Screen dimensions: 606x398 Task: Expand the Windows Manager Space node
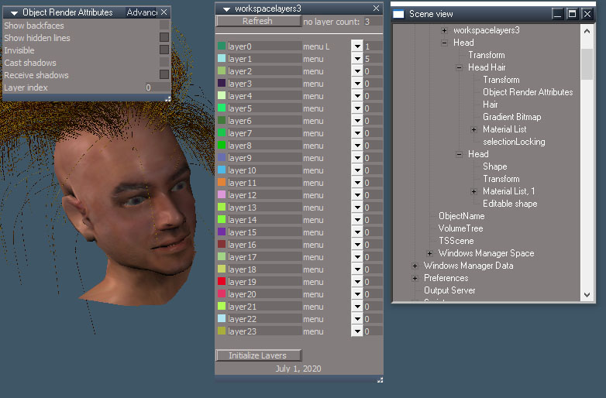pyautogui.click(x=430, y=254)
